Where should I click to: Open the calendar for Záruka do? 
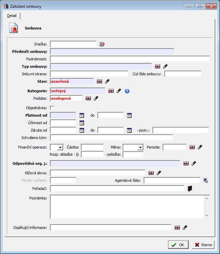coord(129,130)
